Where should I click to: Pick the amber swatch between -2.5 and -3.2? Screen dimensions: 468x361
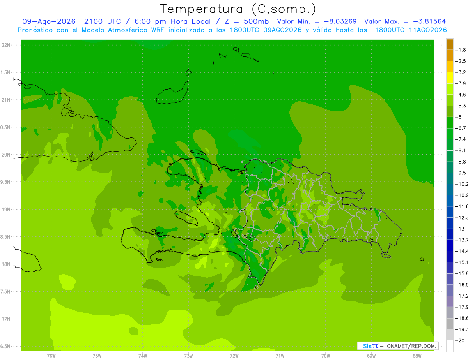pyautogui.click(x=450, y=67)
